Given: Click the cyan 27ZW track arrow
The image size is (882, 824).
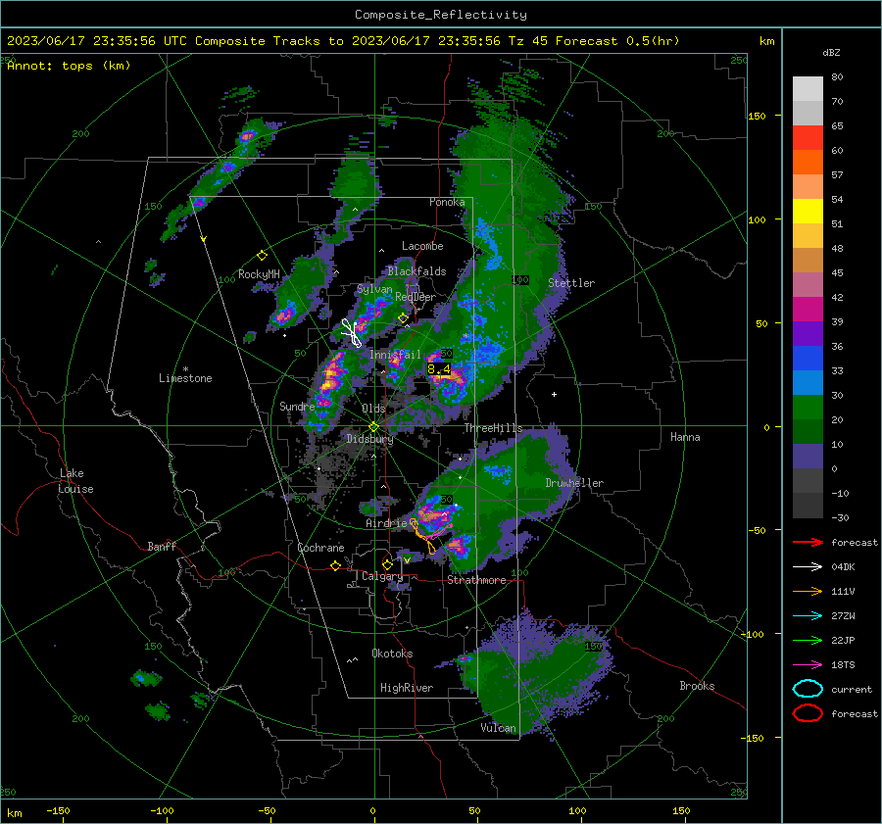Looking at the screenshot, I should point(808,616).
